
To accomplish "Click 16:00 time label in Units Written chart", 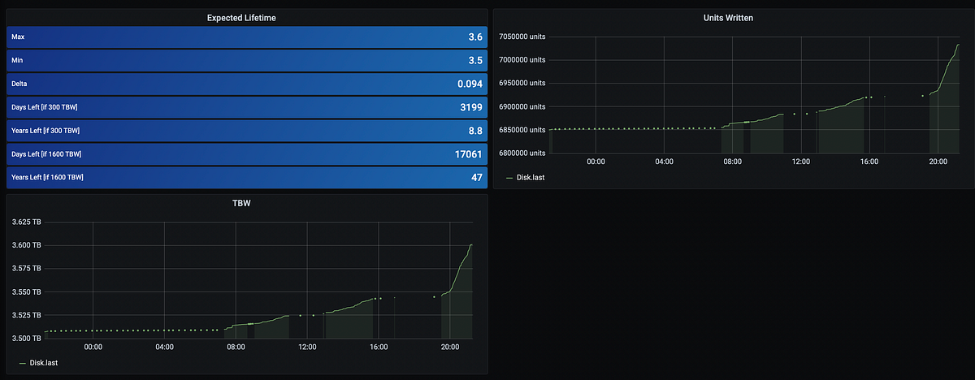I will (x=869, y=162).
